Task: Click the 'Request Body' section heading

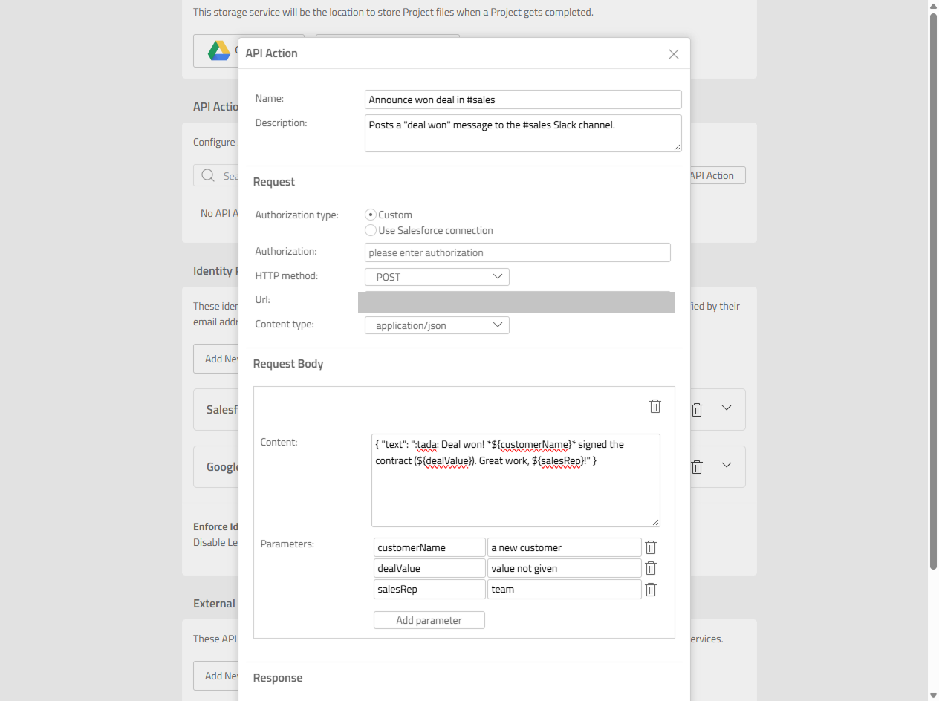Action: pyautogui.click(x=288, y=364)
